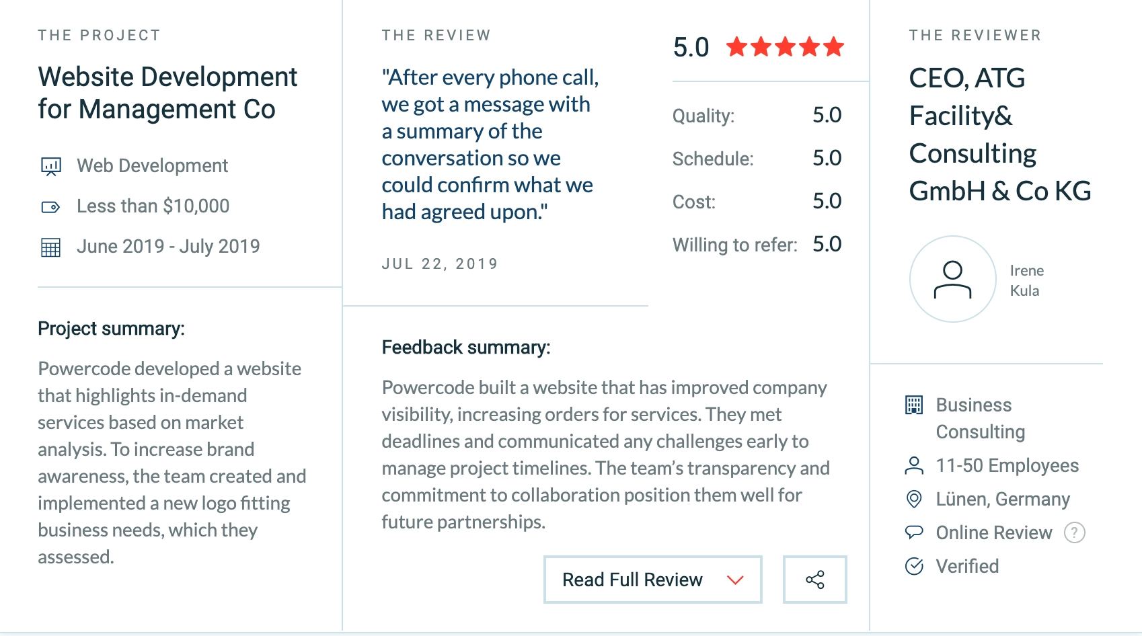1142x636 pixels.
Task: Click the speech bubble Online Review icon
Action: tap(913, 532)
